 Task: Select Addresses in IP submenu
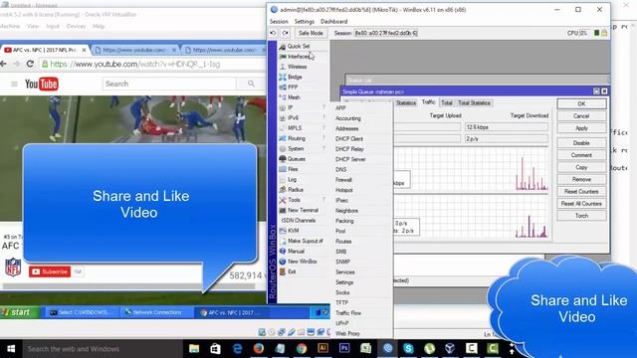pos(347,128)
